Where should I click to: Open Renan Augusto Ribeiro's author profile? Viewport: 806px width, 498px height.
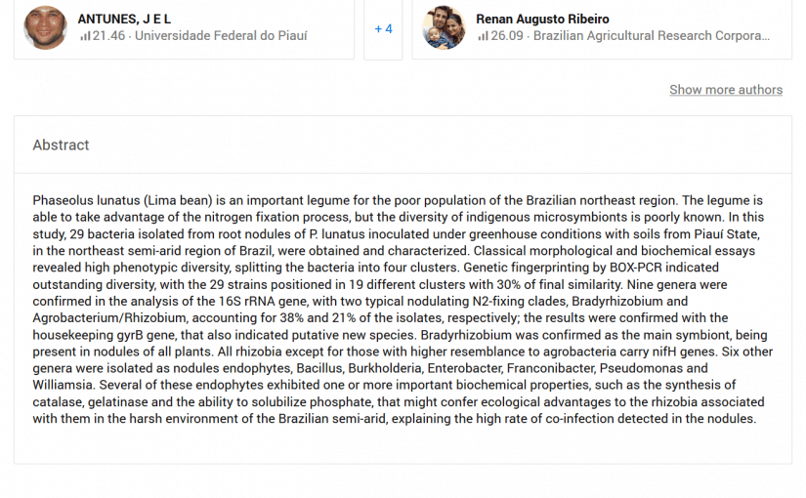point(542,19)
